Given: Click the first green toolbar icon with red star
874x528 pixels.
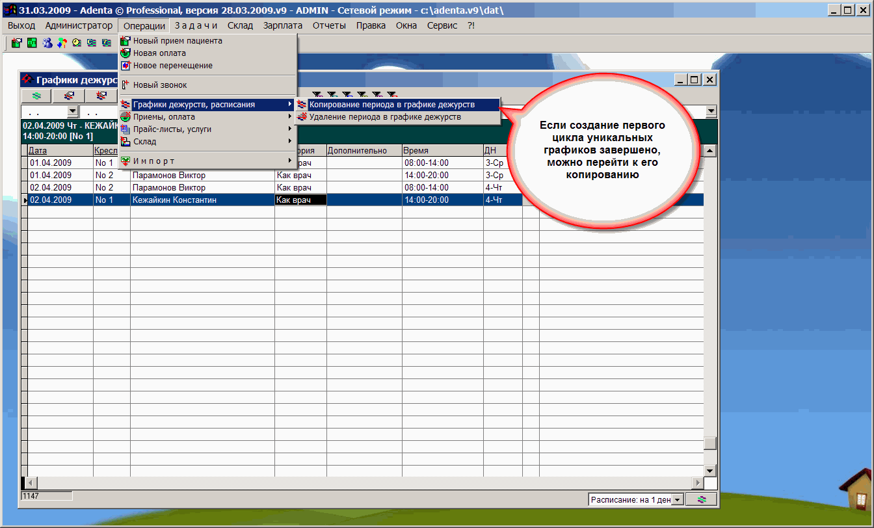Looking at the screenshot, I should (17, 43).
